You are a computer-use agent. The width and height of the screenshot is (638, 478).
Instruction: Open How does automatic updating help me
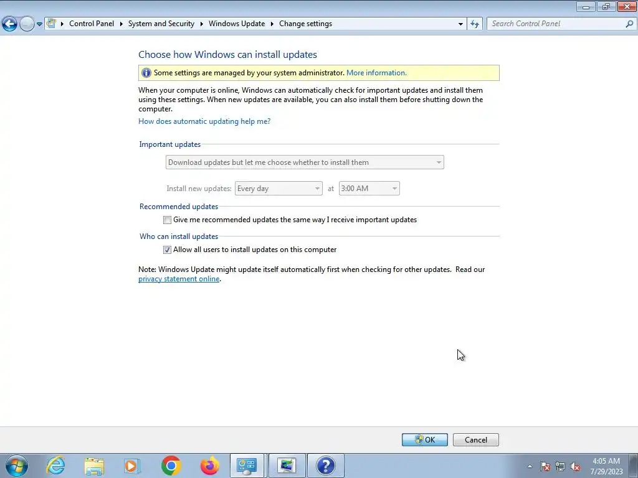[204, 121]
